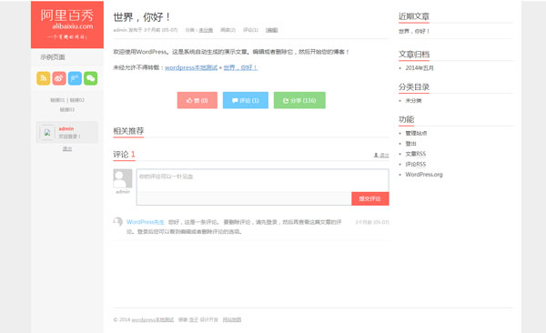Click the 编辑 edit link in post meta
This screenshot has width=546, height=333.
[271, 30]
